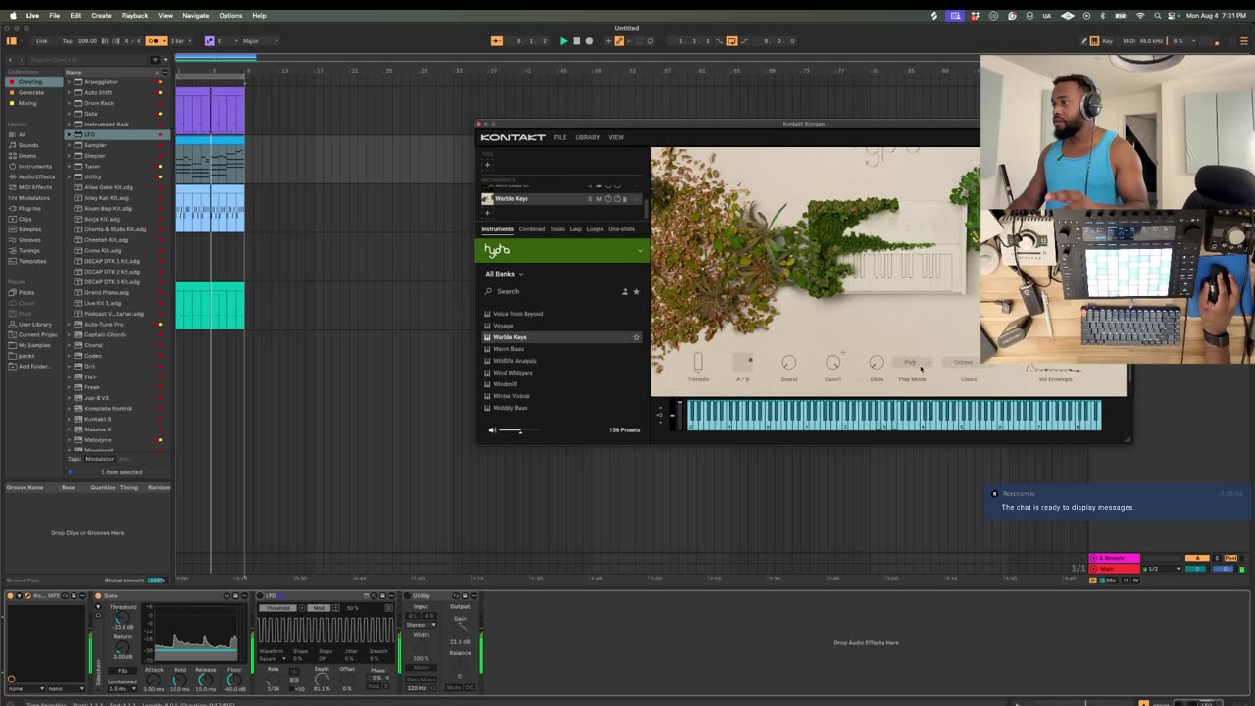
Task: Toggle the Gate device activator on/off
Action: (98, 595)
